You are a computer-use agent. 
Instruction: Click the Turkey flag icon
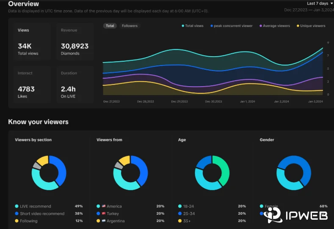103,213
